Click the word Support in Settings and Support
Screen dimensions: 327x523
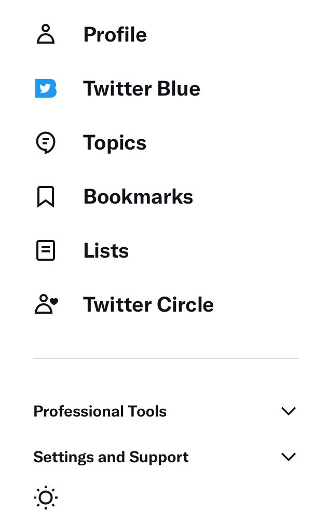(x=159, y=458)
